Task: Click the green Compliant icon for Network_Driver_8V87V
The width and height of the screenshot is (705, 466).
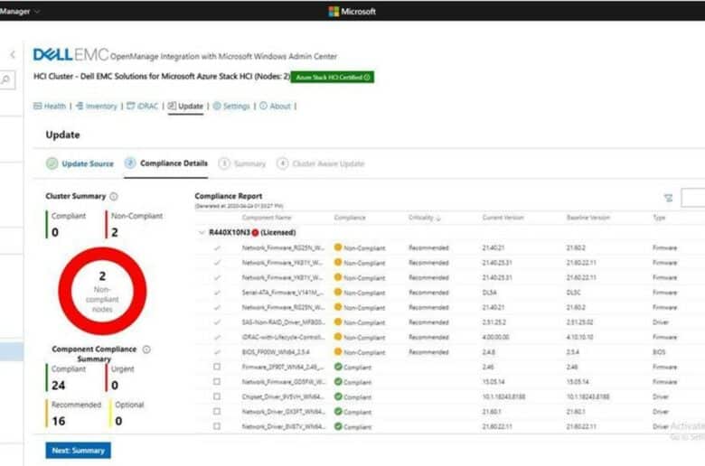Action: click(338, 426)
